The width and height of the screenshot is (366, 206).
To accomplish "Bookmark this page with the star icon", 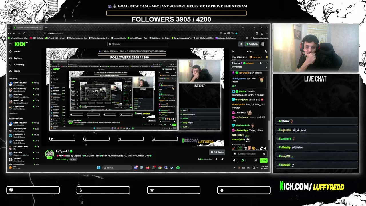I will point(236,33).
